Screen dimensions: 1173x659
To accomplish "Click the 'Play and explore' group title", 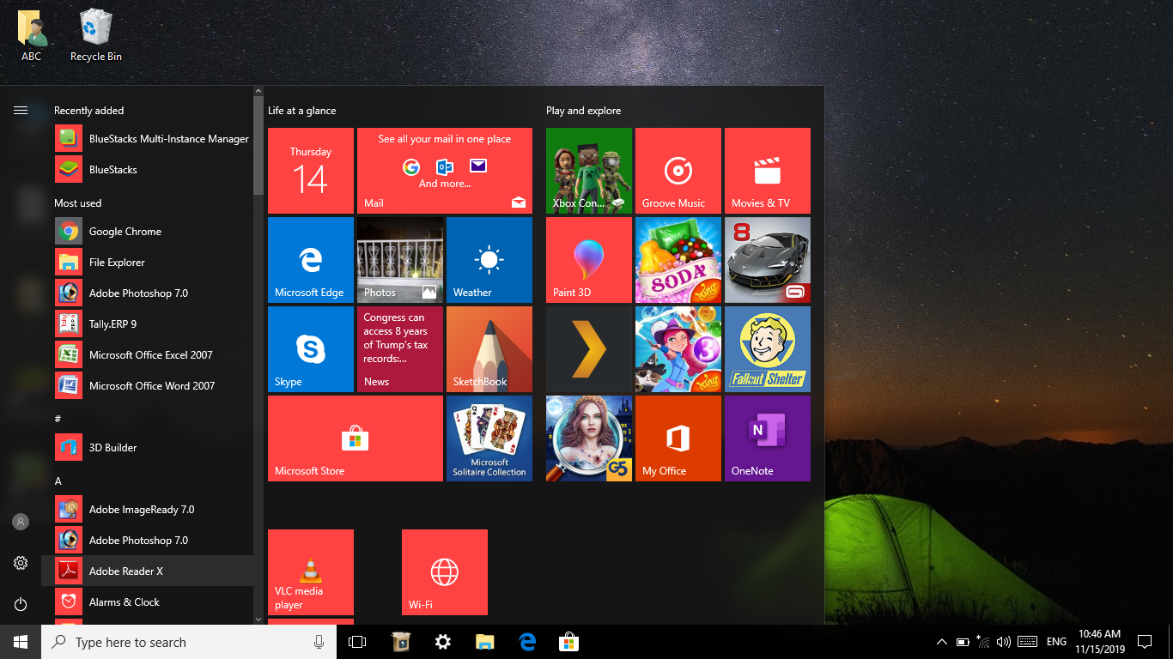I will point(583,111).
